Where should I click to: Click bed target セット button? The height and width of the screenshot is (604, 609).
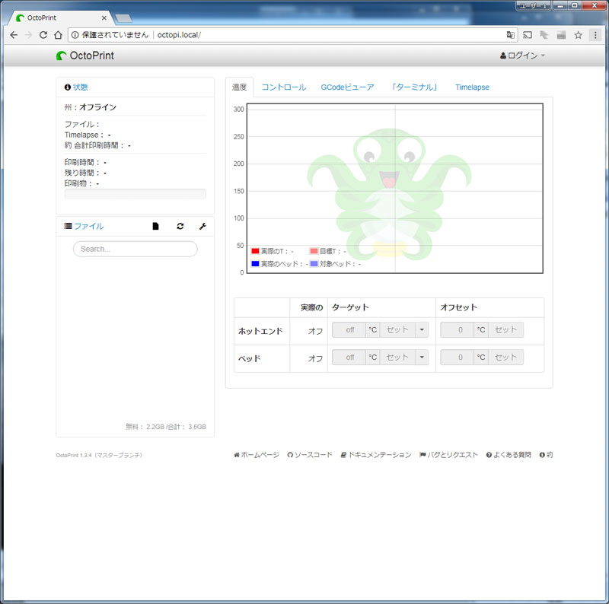point(397,357)
